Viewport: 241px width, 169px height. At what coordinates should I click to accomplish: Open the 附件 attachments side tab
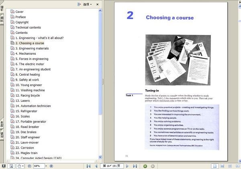tap(2, 123)
